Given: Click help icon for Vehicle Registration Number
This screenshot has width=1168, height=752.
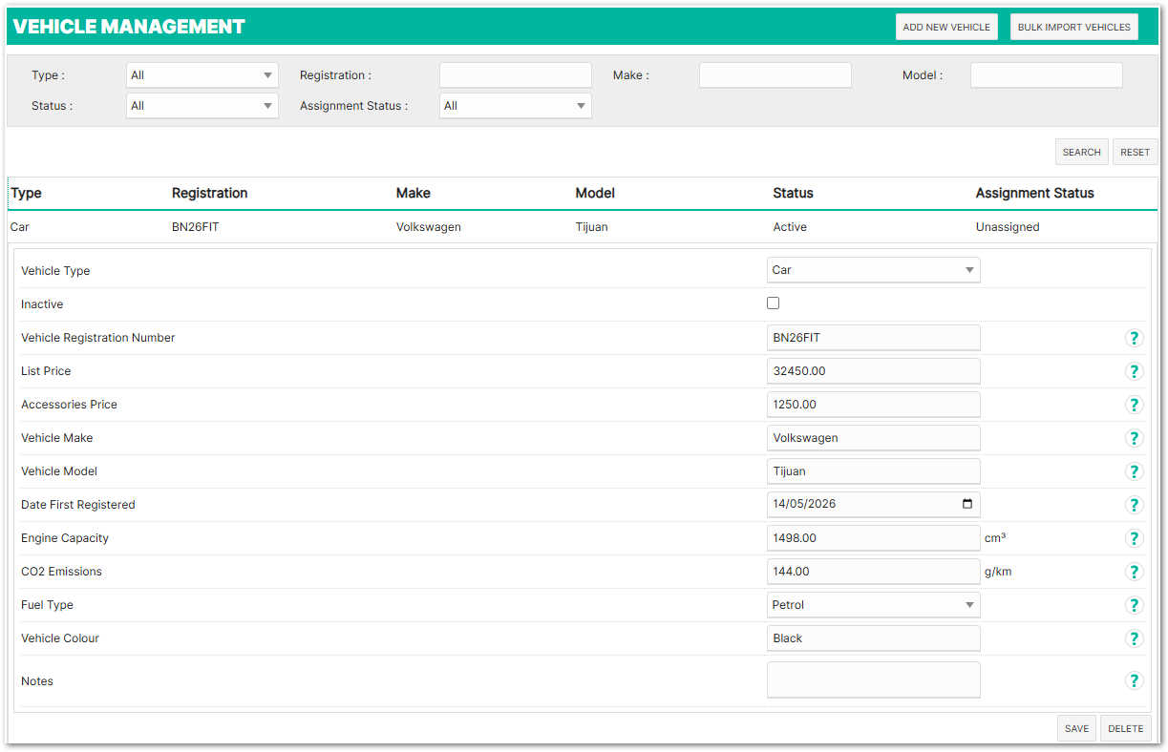Looking at the screenshot, I should point(1134,338).
